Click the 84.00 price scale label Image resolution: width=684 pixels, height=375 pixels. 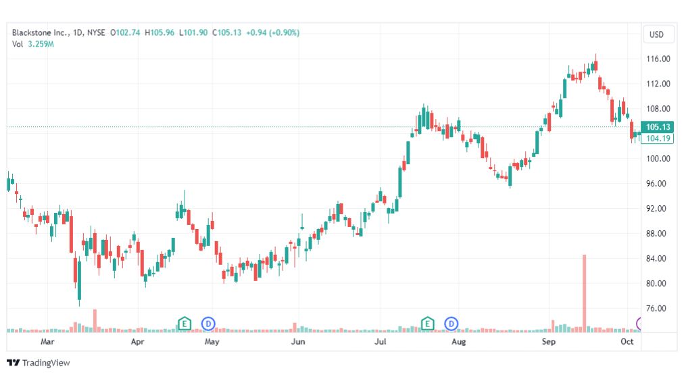656,259
